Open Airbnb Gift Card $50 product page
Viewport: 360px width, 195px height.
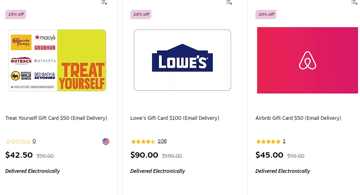(x=298, y=118)
